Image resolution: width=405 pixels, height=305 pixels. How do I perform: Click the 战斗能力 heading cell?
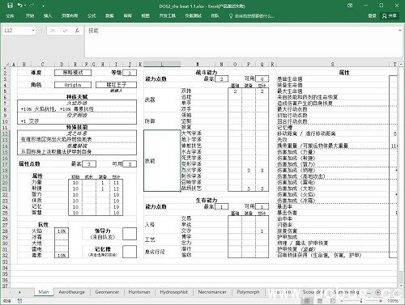point(207,72)
